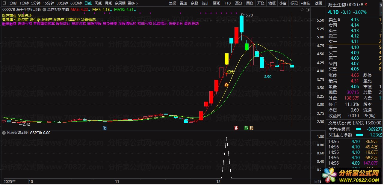
Task: Expand the 风向捉妖主图 indicator dropdown arrow
Action: tap(44, 10)
